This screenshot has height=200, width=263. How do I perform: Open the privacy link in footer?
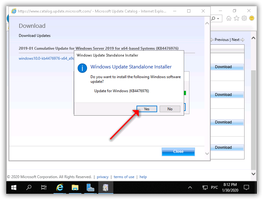[103, 177]
